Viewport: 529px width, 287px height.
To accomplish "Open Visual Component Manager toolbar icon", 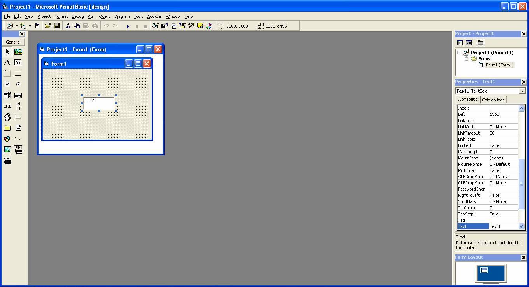I will [209, 26].
